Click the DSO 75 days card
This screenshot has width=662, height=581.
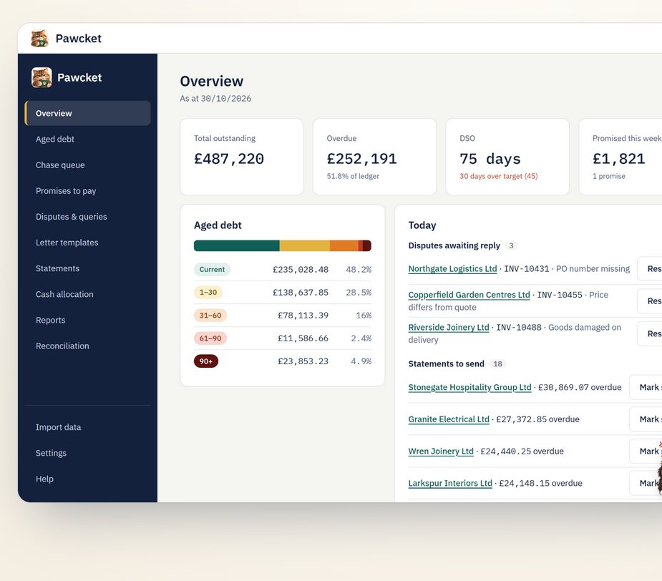pos(507,157)
